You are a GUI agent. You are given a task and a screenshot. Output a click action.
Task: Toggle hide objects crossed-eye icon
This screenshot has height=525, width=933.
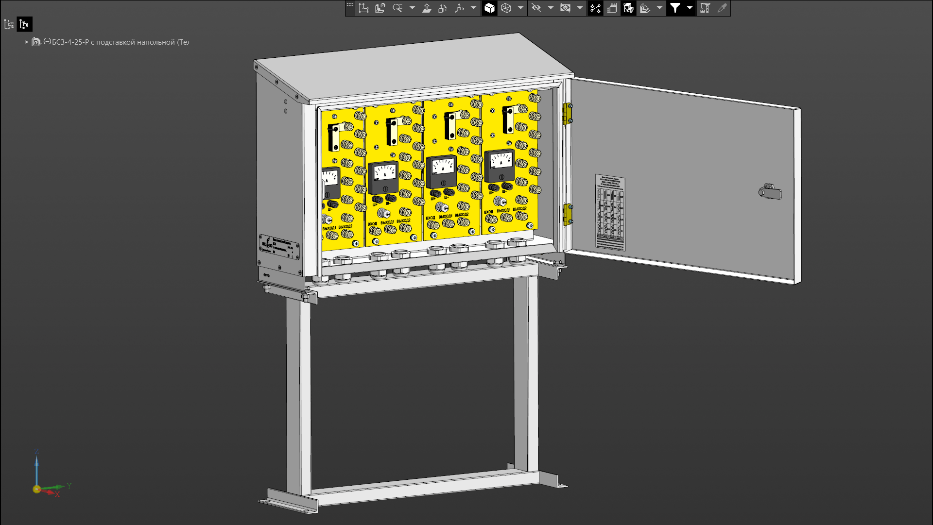pos(536,8)
